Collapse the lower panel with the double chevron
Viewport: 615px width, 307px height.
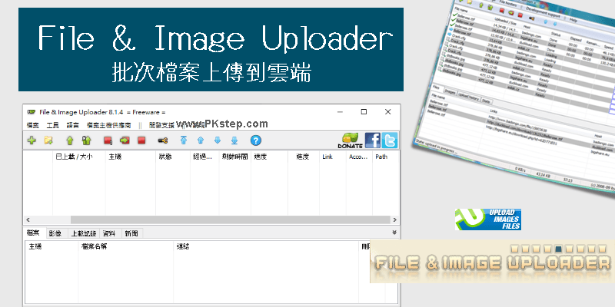(394, 233)
